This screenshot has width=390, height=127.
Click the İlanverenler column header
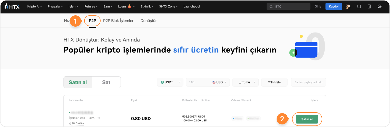[x=76, y=100]
